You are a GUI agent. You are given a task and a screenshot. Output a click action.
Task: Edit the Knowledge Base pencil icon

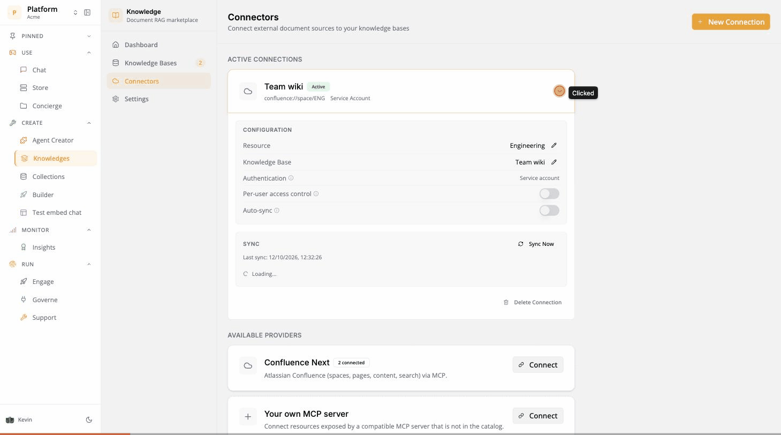554,162
